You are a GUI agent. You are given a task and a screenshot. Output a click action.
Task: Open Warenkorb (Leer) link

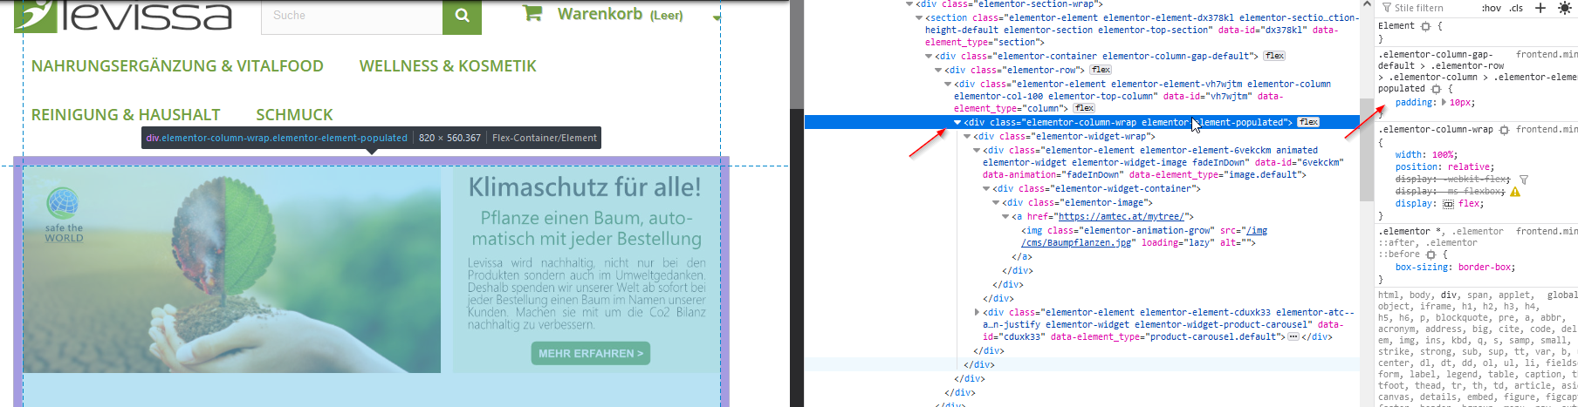pos(621,14)
